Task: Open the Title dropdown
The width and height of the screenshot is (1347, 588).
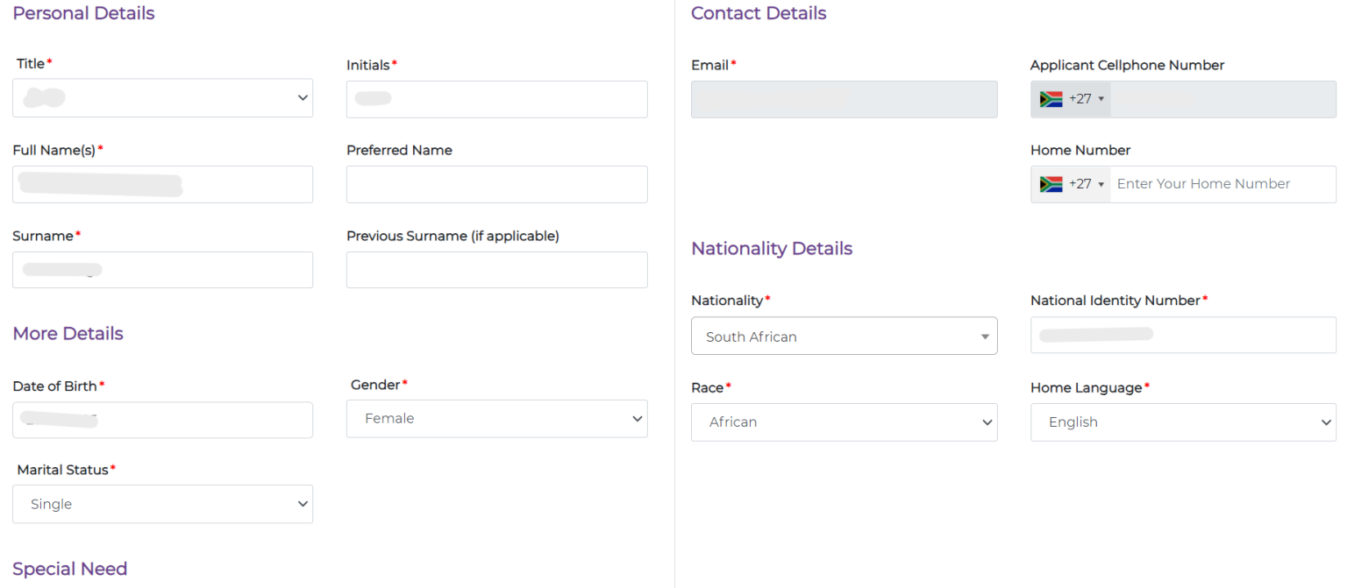Action: [162, 97]
